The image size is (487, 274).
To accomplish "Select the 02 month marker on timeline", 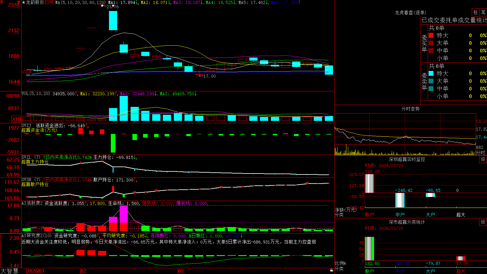I will click(83, 271).
